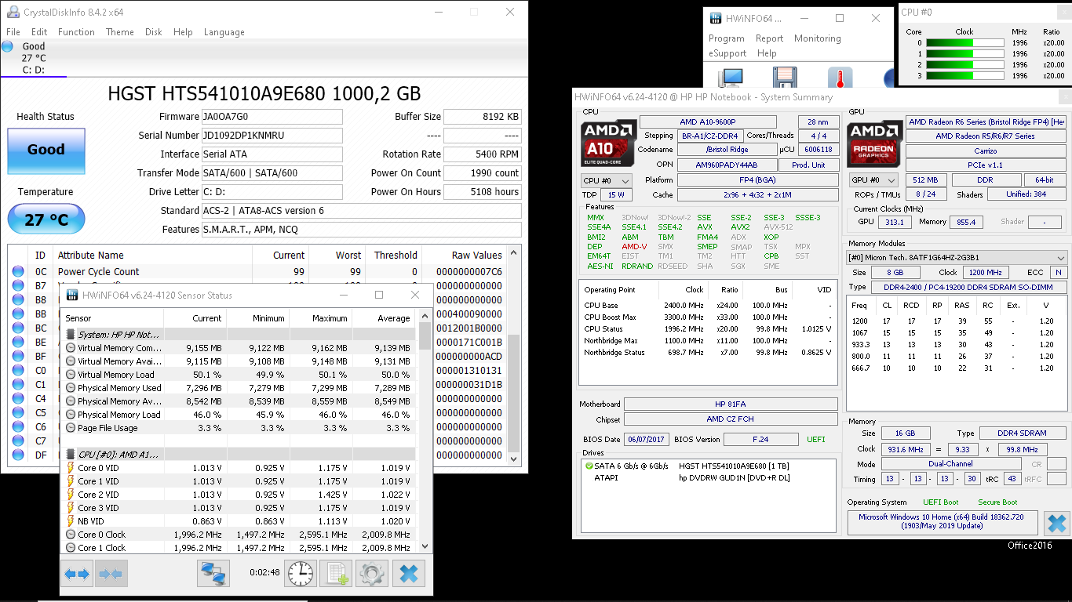Click the computer monitor summary icon
Screen dimensions: 1072x602
point(731,78)
